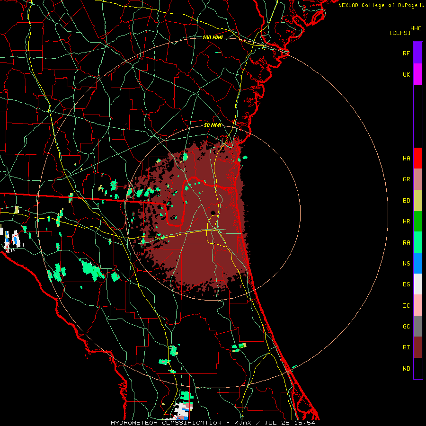Click the BI brown legend swatch
426x426 pixels.
tap(418, 347)
